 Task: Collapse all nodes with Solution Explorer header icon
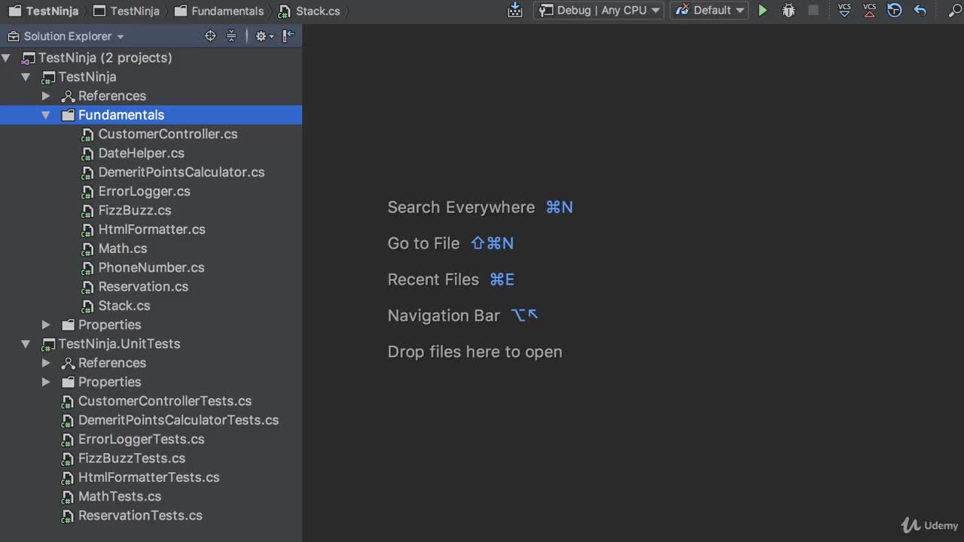click(231, 36)
